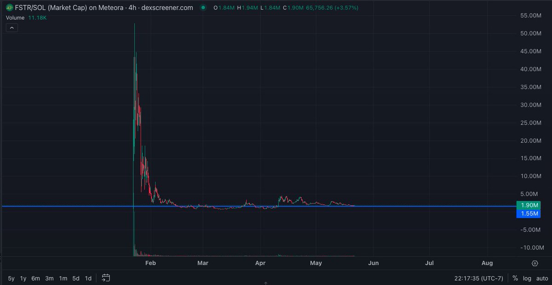Select the 6m time range
The image size is (552, 285).
coord(35,278)
